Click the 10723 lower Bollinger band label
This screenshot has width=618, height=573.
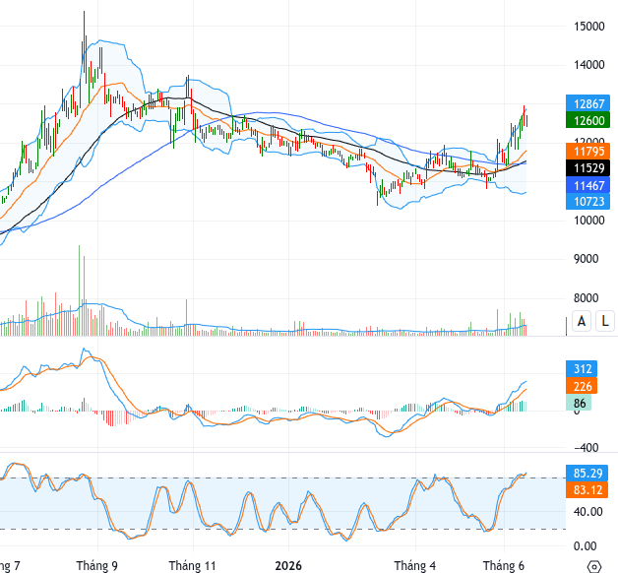pyautogui.click(x=587, y=201)
